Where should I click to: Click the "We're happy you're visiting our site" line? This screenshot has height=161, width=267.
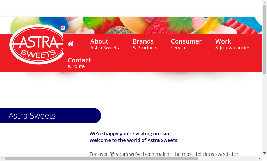(131, 134)
